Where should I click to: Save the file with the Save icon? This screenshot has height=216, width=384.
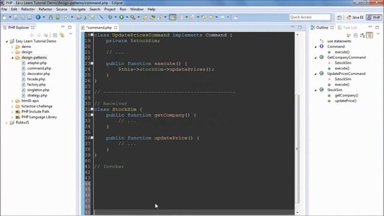coord(16,17)
